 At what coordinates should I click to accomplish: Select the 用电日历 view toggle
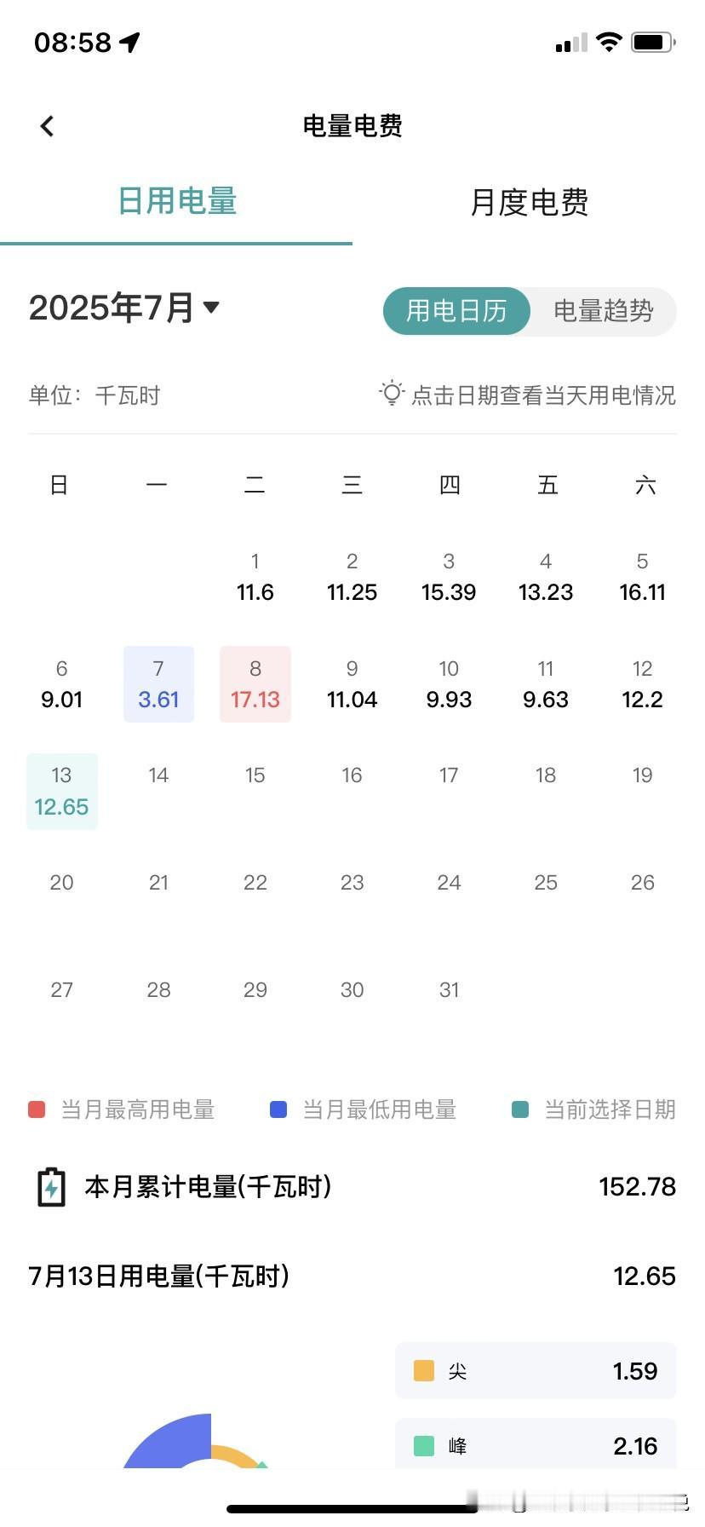point(456,311)
